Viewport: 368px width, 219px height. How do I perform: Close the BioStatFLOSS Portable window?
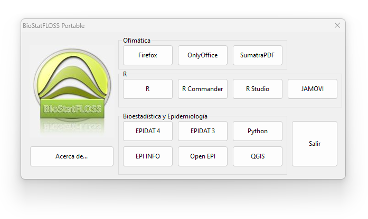[x=337, y=25]
